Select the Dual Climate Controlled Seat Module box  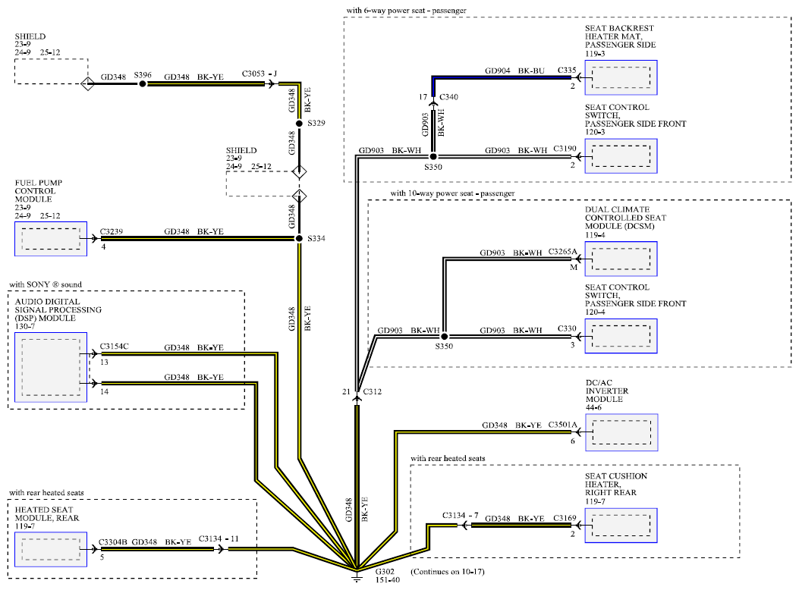click(621, 259)
